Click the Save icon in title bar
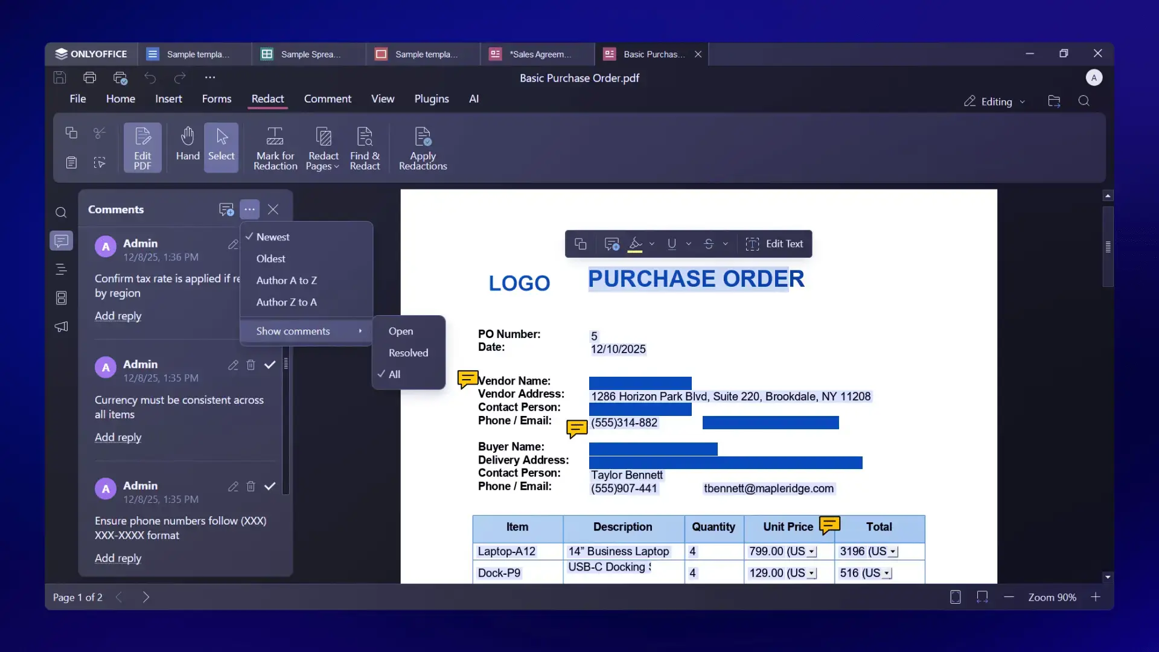This screenshot has height=652, width=1159. point(59,77)
